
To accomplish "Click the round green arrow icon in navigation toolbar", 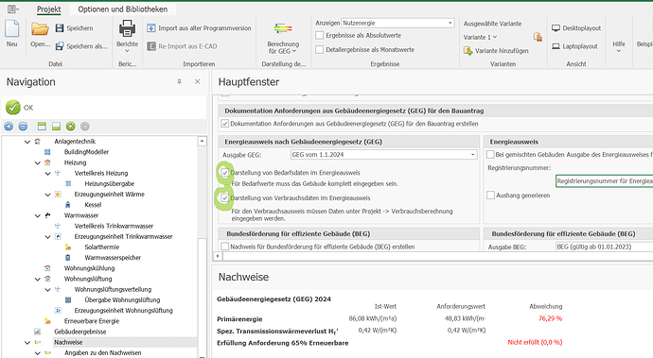I will pyautogui.click(x=71, y=127).
